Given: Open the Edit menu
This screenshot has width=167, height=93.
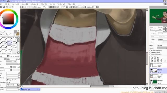Looking at the screenshot, I should [x=7, y=4].
